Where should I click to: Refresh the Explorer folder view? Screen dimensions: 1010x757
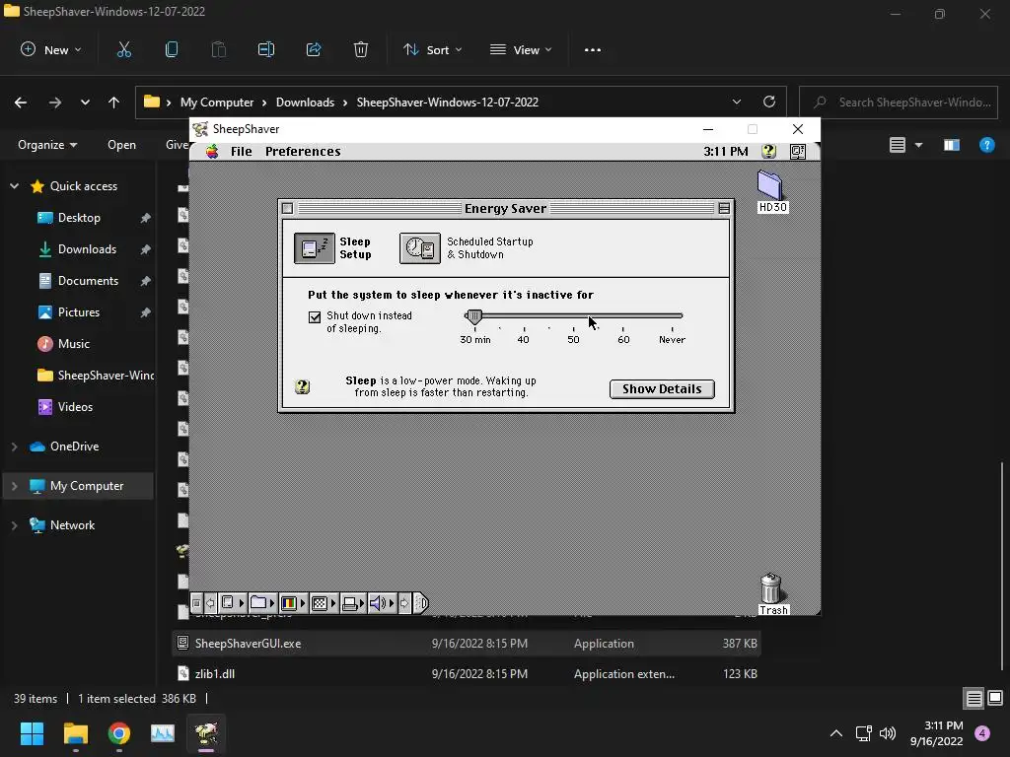(x=769, y=102)
